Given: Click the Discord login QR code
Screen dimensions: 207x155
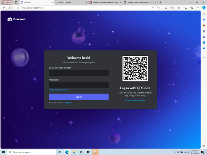Looking at the screenshot, I should [135, 69].
